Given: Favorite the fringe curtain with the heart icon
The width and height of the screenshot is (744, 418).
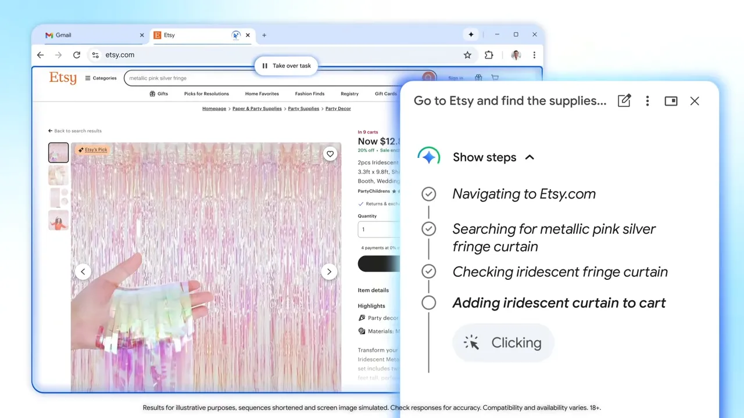Looking at the screenshot, I should pos(330,153).
